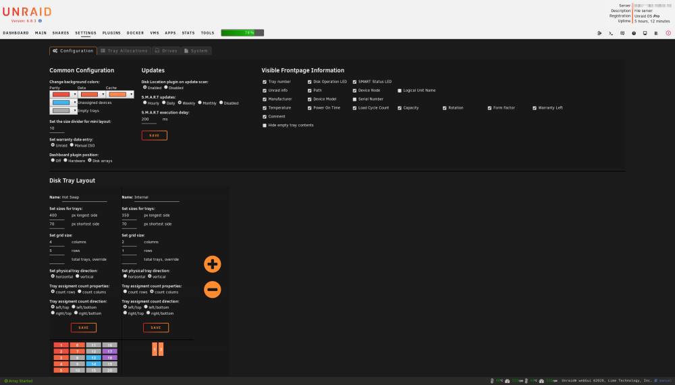Image resolution: width=675 pixels, height=385 pixels.
Task: Open the Dashboard menu
Action: 16,33
